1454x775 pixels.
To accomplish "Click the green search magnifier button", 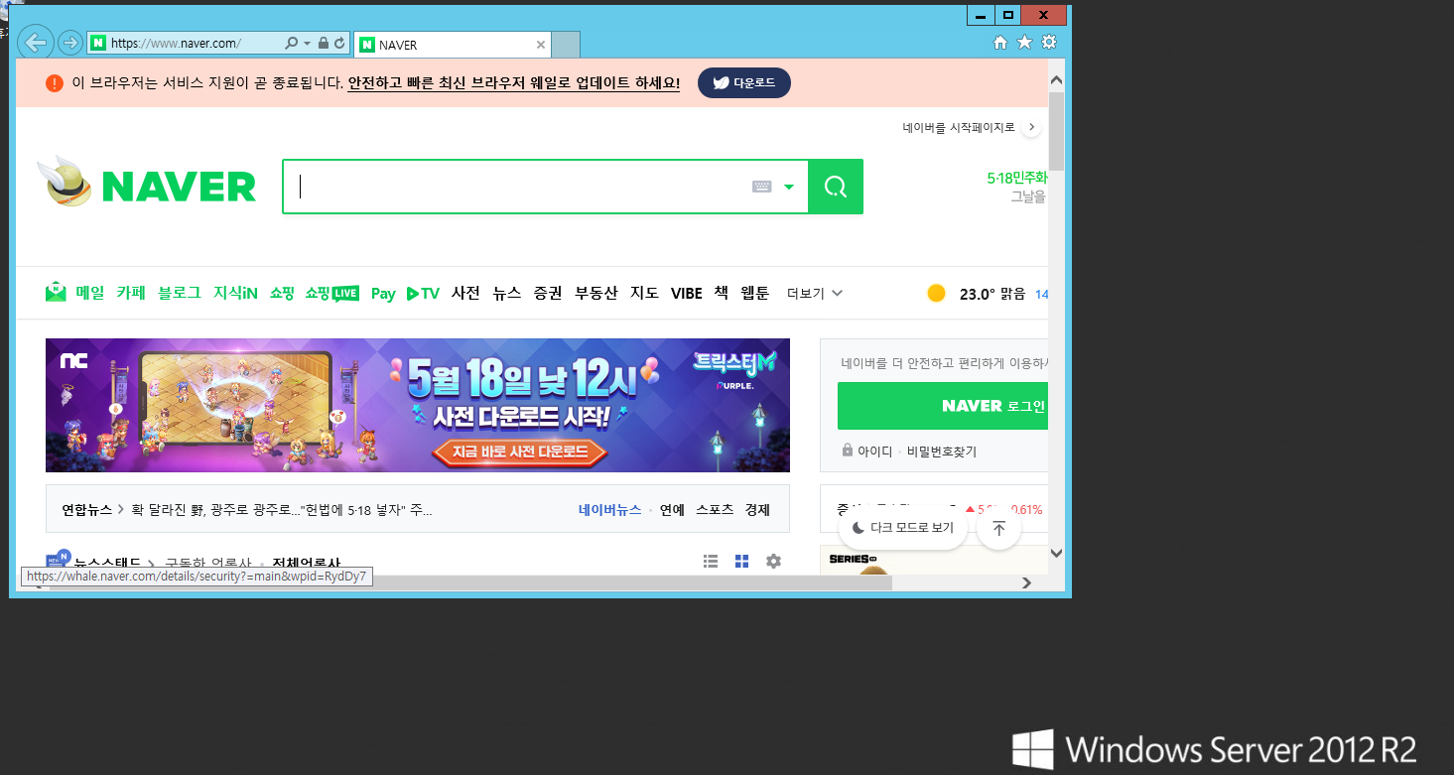I will click(836, 187).
